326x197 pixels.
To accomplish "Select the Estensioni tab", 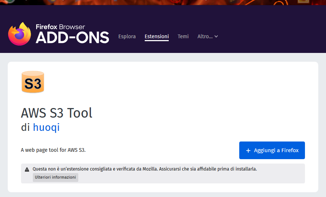I will (x=157, y=36).
